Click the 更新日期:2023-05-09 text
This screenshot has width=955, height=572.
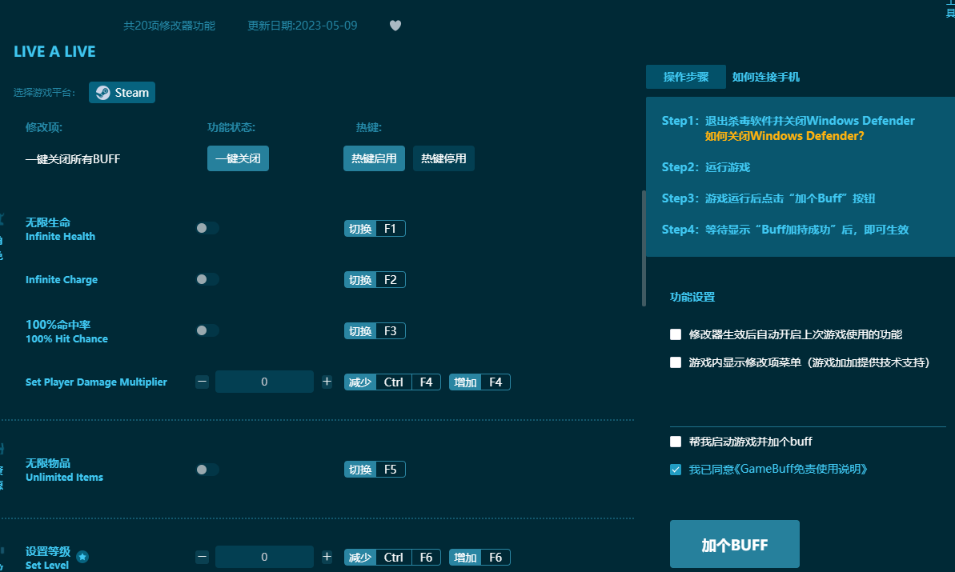(302, 26)
